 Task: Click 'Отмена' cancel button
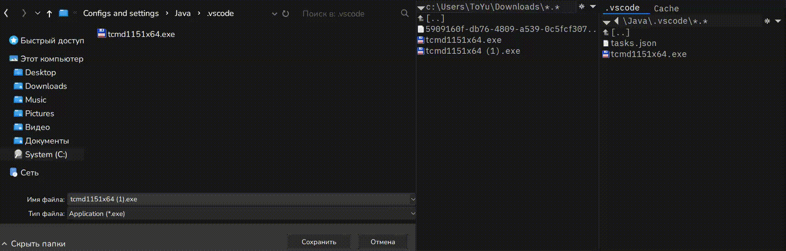(383, 242)
